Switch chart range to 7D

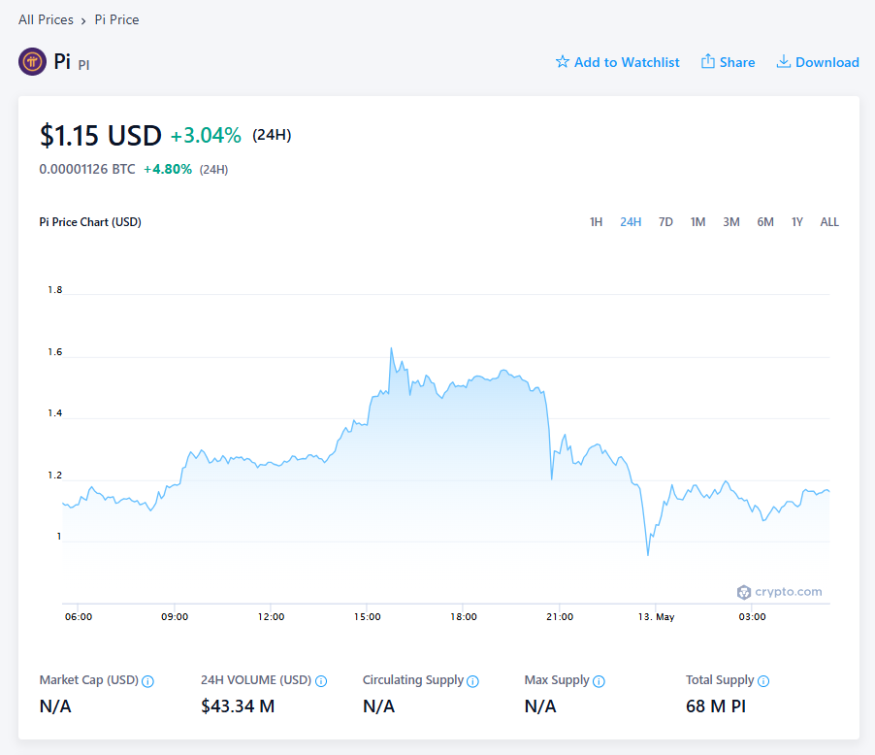[x=665, y=222]
